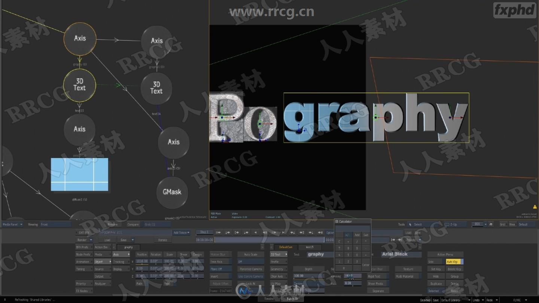Open the Viewing Front dropdown field
Viewport: 539px width, 303px height.
[x=55, y=224]
